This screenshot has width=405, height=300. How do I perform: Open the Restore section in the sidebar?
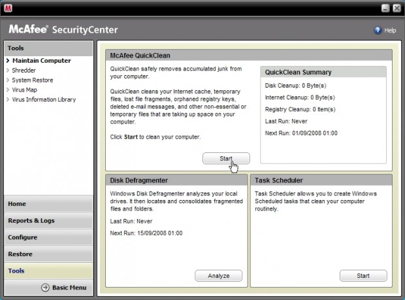pos(50,254)
